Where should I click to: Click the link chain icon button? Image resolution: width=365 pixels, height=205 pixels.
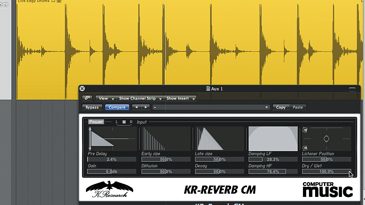point(87,98)
